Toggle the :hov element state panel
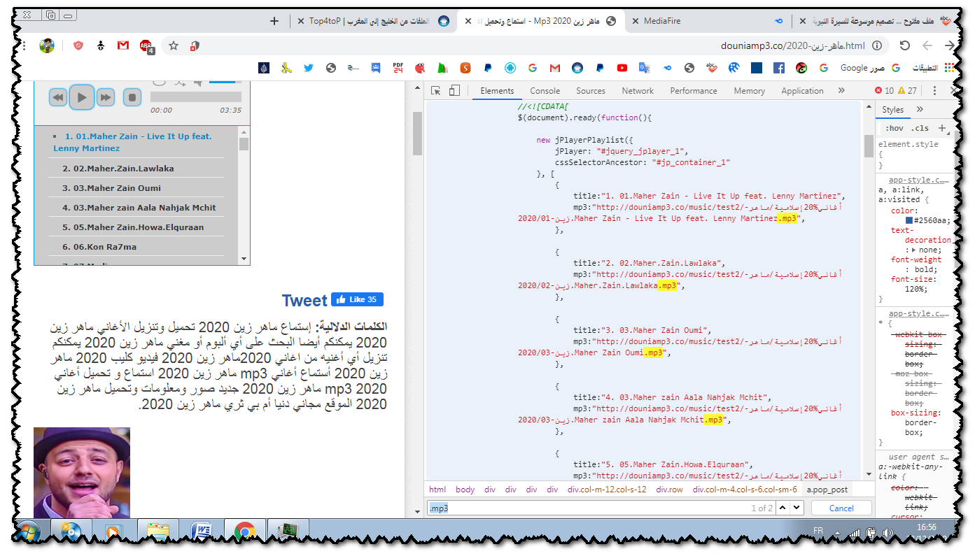 tap(894, 128)
